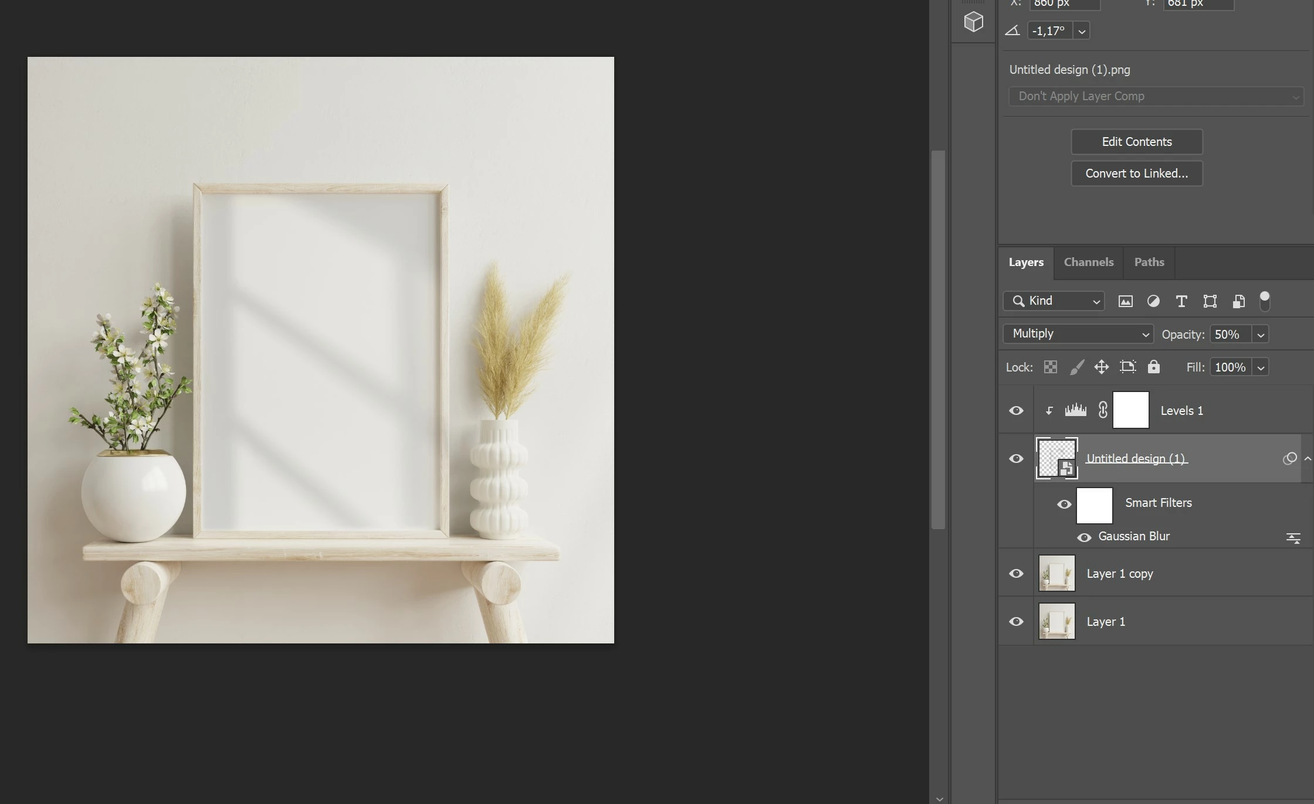
Task: Hide the Levels 1 layer
Action: point(1016,411)
